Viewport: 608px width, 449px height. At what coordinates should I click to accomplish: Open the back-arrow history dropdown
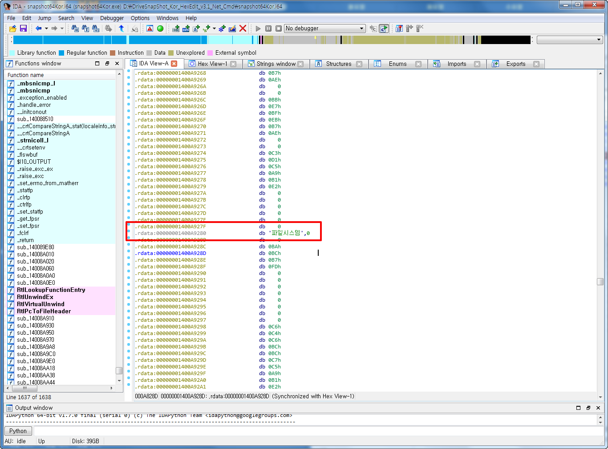[46, 28]
